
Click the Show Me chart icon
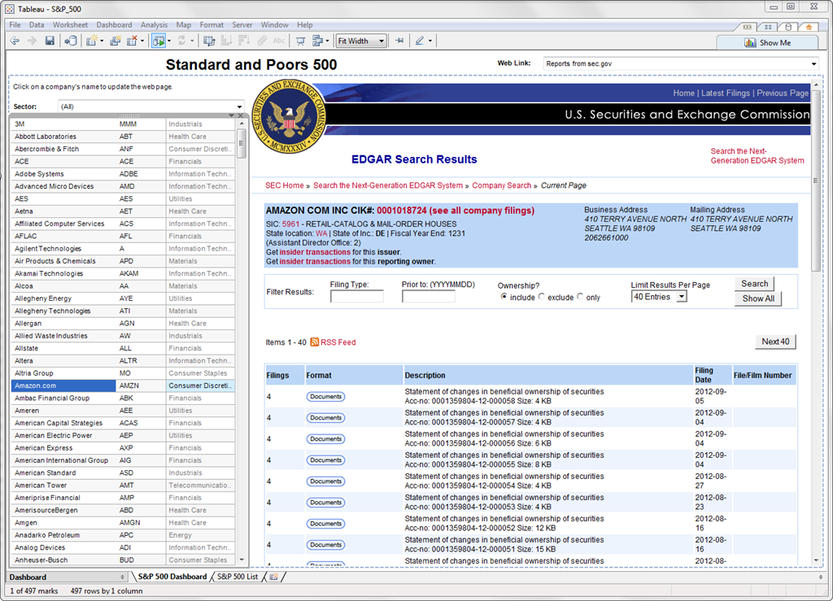(750, 43)
